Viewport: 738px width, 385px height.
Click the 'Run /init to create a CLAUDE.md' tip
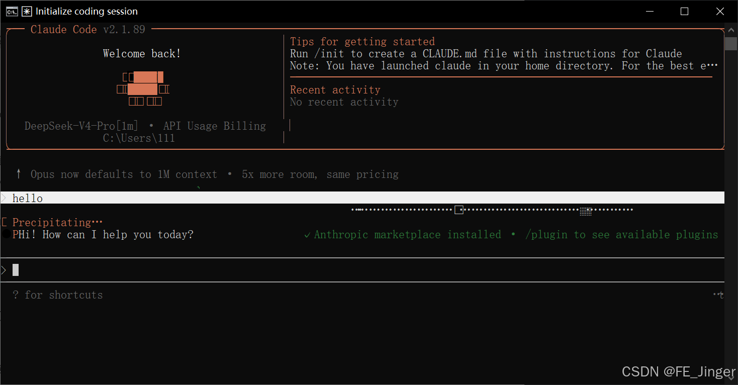pyautogui.click(x=486, y=54)
